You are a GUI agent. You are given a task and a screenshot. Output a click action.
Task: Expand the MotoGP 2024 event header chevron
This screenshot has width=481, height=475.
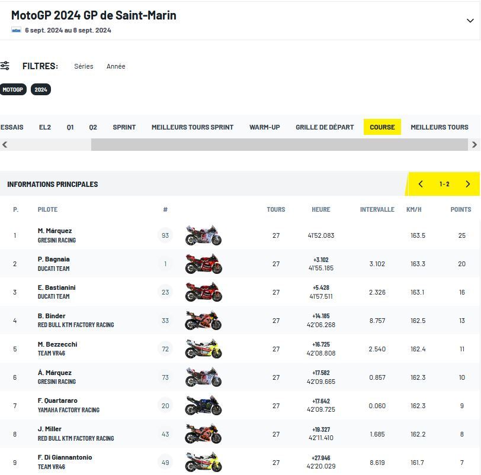click(470, 21)
